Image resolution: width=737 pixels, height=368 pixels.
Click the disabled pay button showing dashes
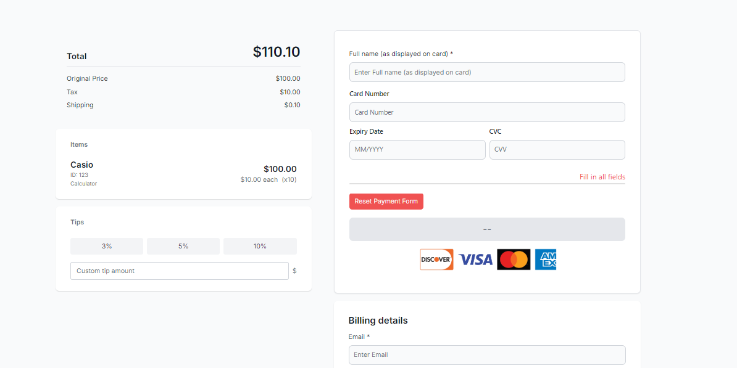point(487,229)
